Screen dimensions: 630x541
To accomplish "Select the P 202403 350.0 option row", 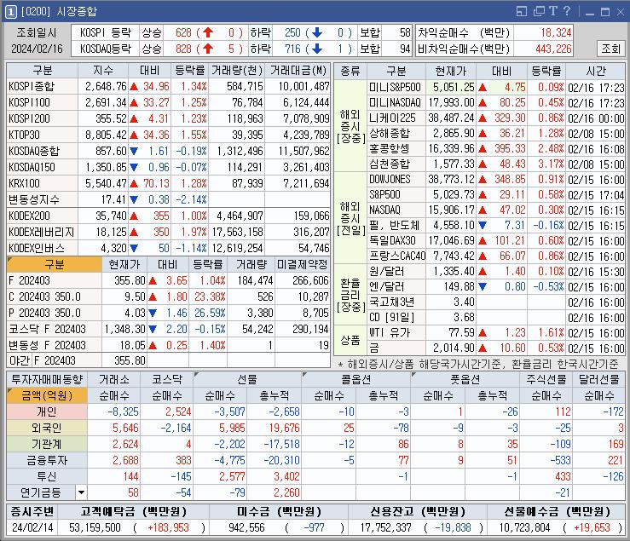I will [168, 313].
